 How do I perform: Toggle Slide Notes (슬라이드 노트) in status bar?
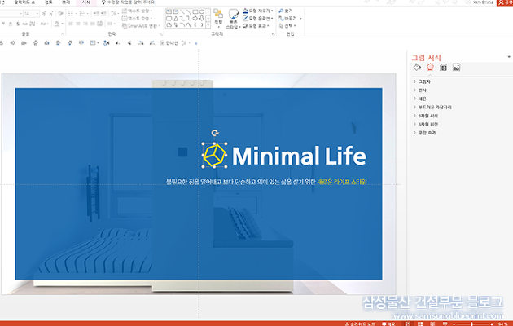point(360,324)
